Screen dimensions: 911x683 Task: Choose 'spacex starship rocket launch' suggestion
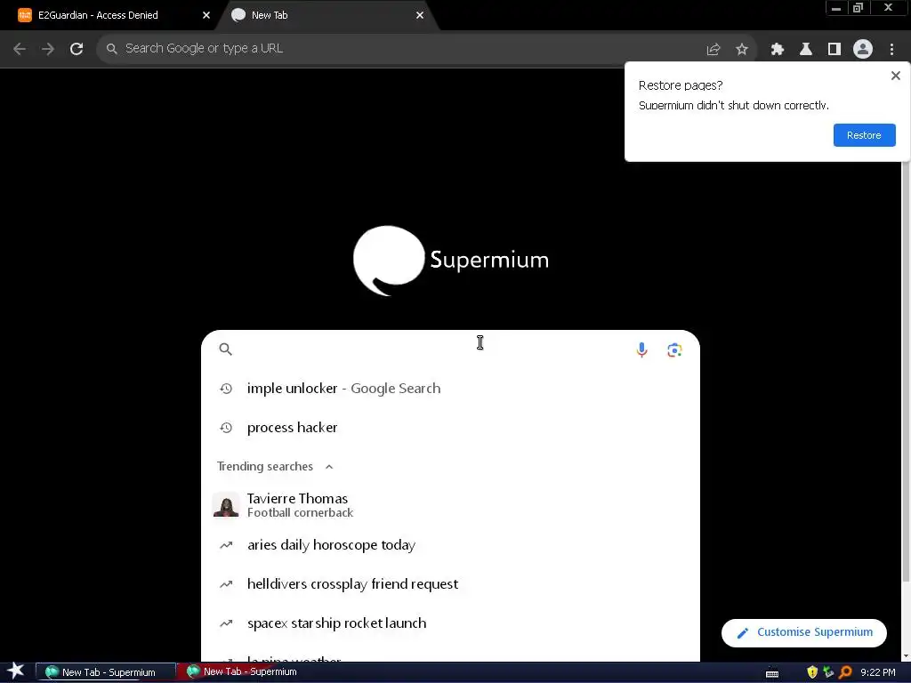450,623
